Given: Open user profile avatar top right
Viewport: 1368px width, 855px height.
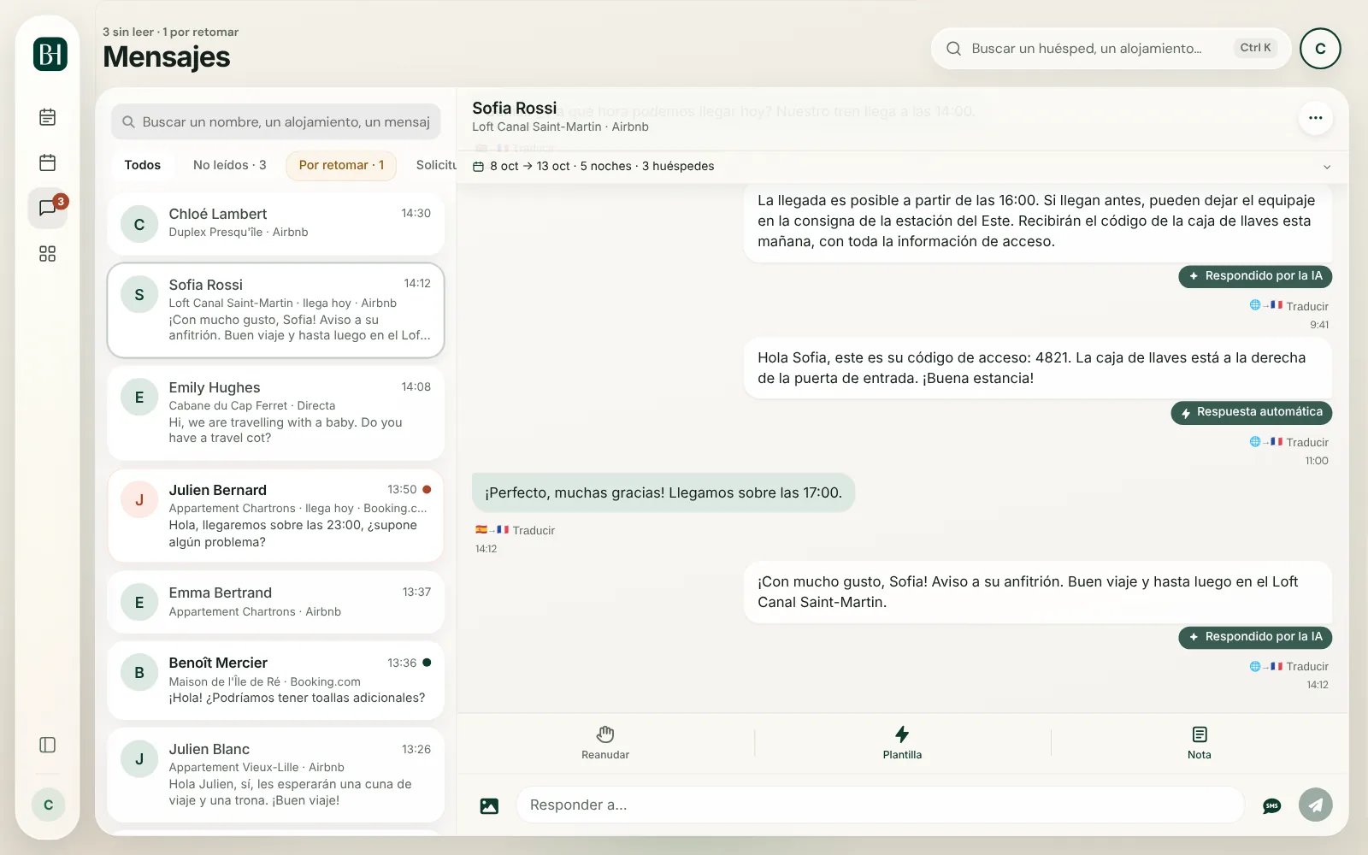Looking at the screenshot, I should [1320, 49].
